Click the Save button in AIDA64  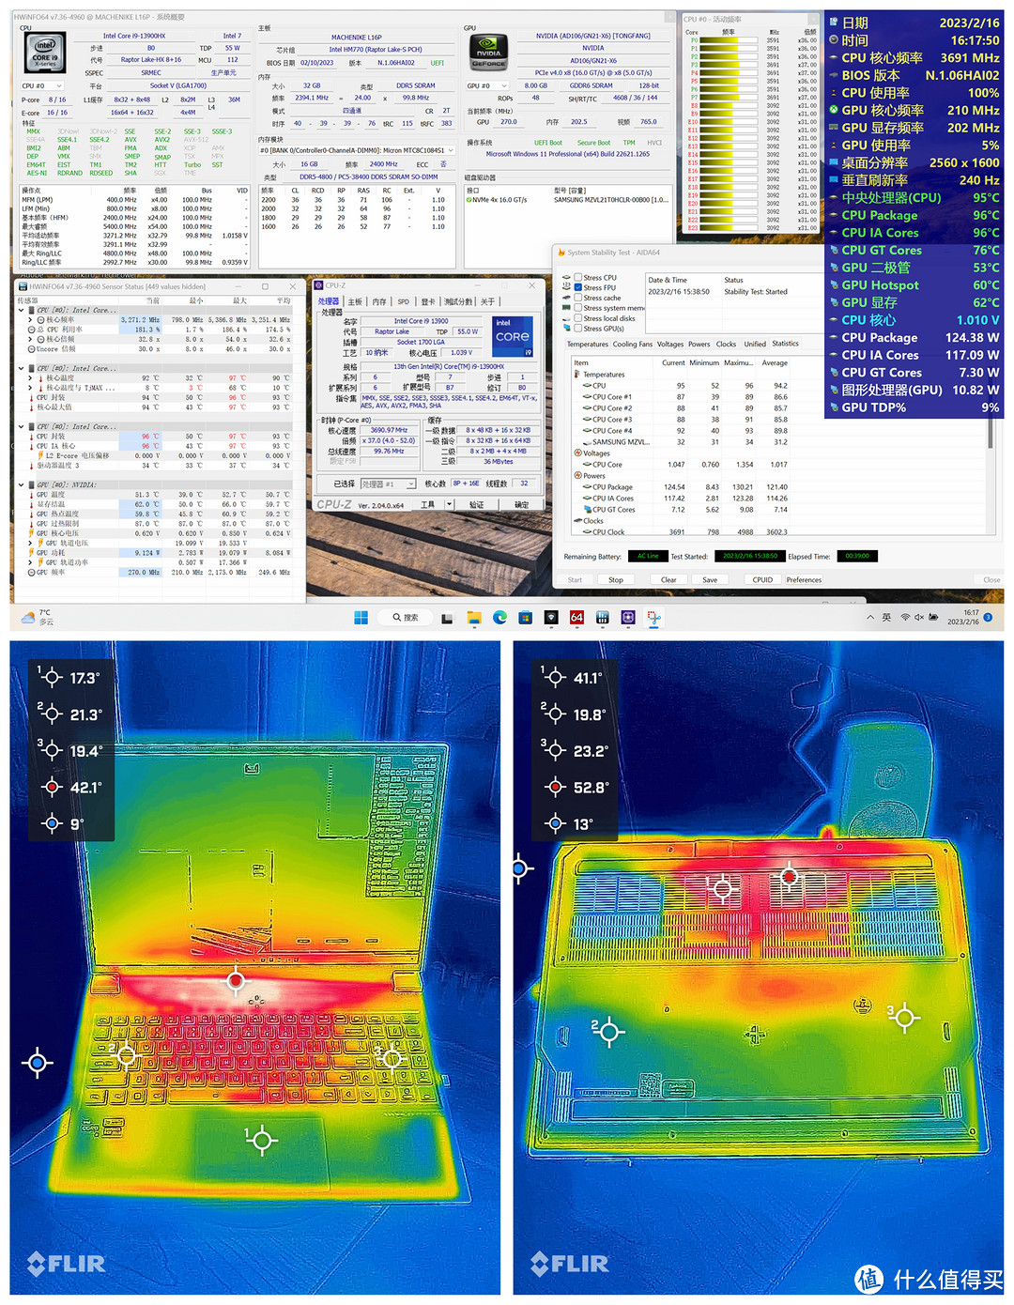(x=710, y=580)
